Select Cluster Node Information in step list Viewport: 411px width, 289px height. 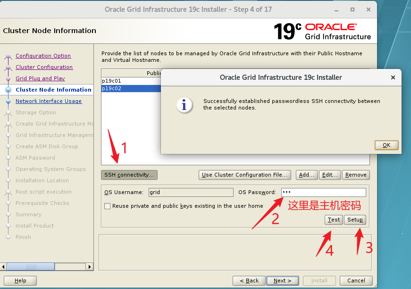point(53,89)
